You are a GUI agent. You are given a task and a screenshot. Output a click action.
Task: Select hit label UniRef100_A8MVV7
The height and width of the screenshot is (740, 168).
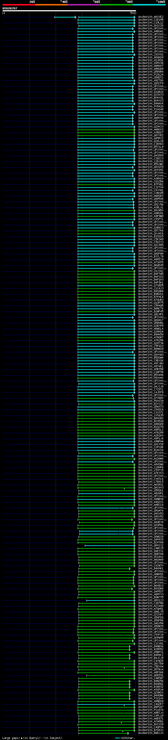click(x=151, y=66)
